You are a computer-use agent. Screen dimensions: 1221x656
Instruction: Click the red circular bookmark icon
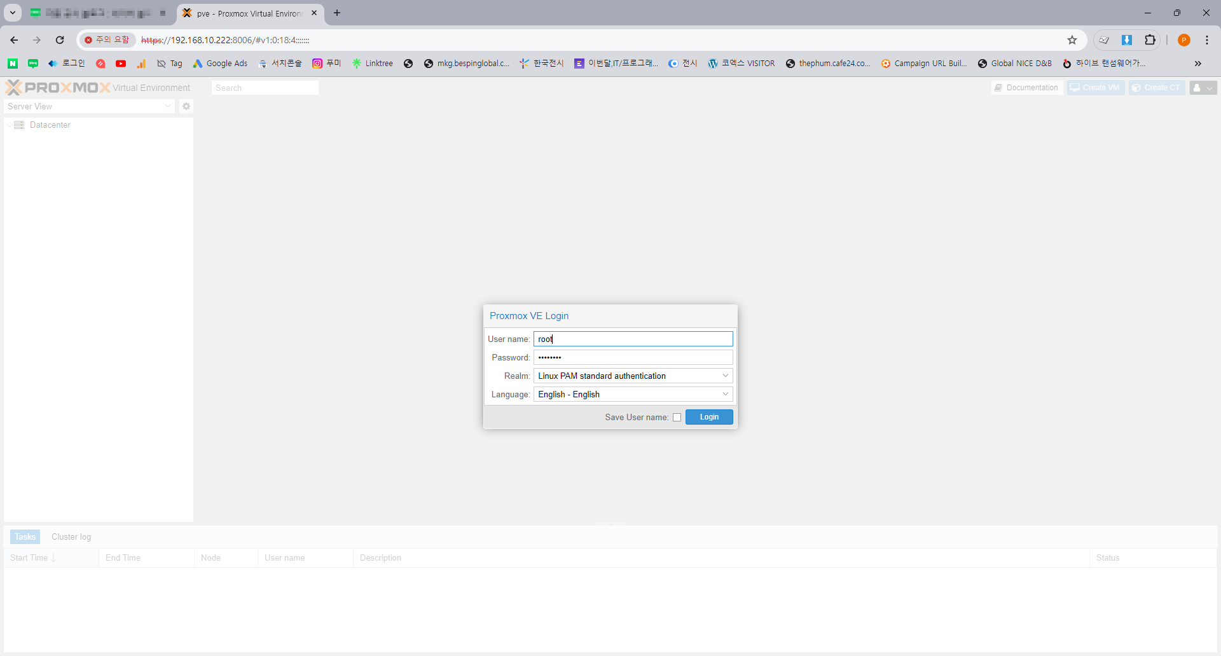tap(100, 64)
